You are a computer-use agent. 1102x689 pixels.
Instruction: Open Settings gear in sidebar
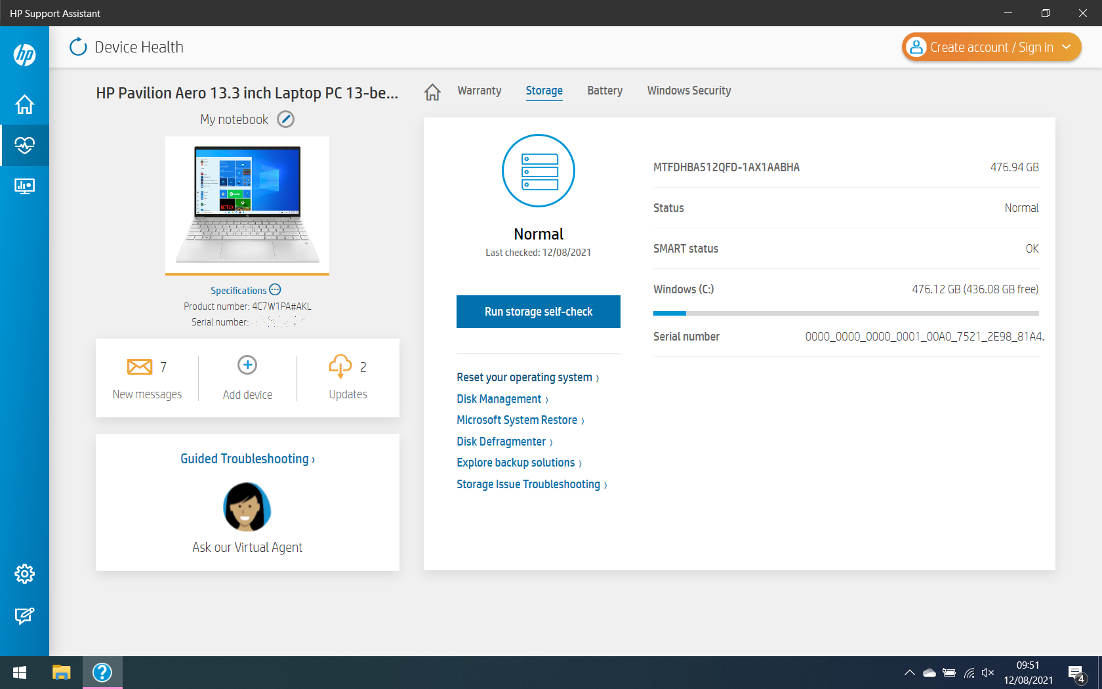click(x=24, y=574)
